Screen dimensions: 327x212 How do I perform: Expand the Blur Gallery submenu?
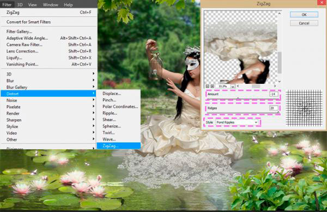point(48,87)
